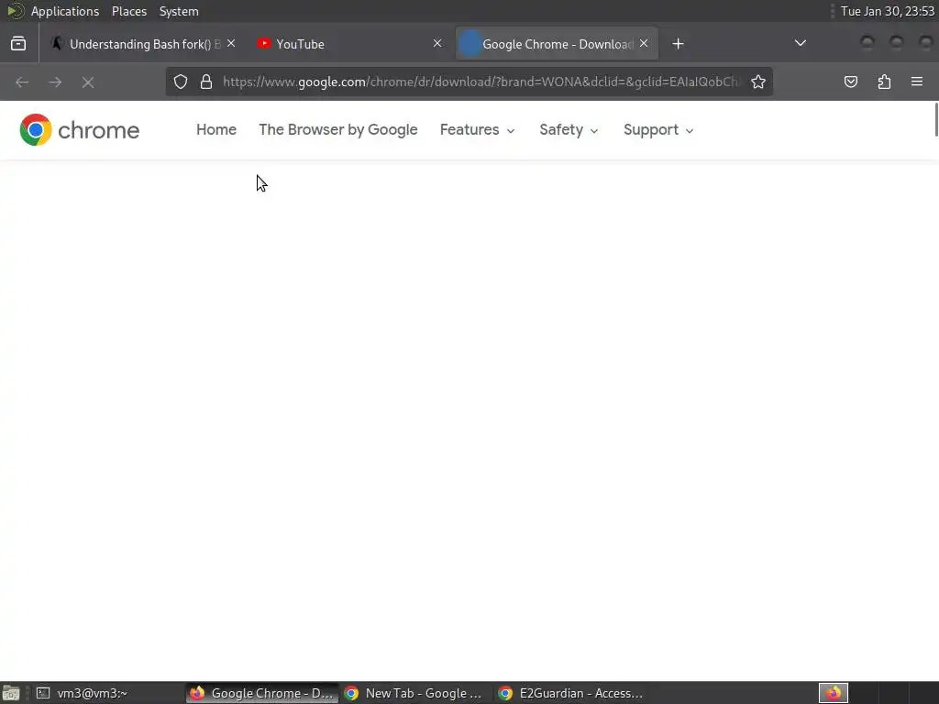Open The Browser by Google link
This screenshot has width=939, height=704.
[x=337, y=130]
